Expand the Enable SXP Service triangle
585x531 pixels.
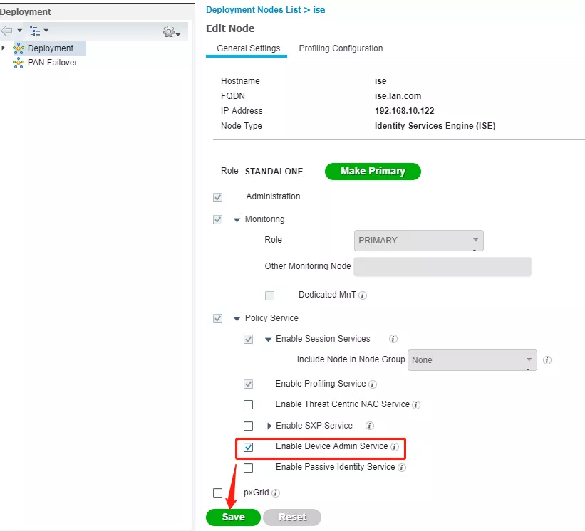pyautogui.click(x=269, y=426)
